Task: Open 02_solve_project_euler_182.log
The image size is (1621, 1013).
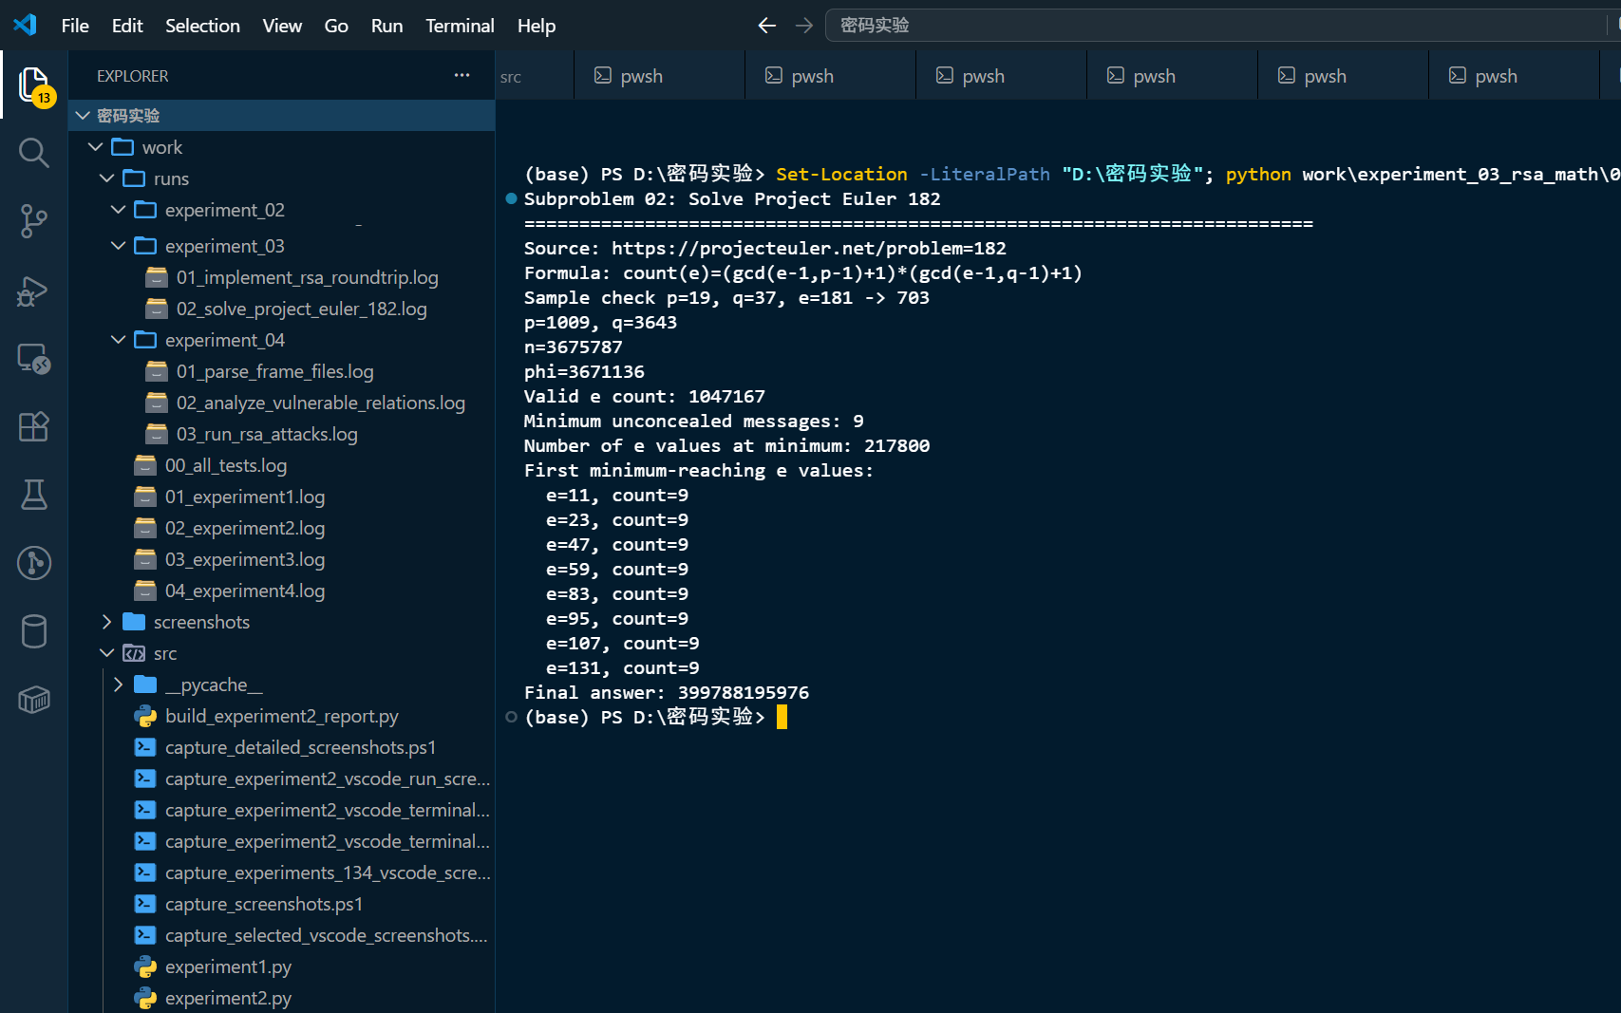Action: pos(301,309)
